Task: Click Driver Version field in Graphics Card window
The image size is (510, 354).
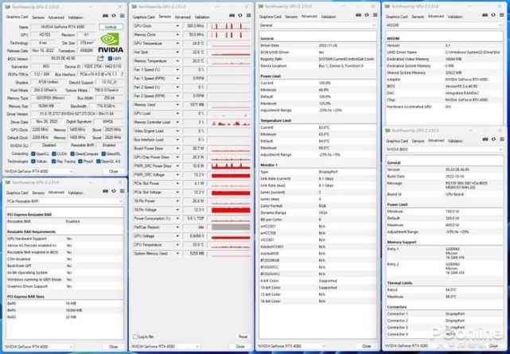Action: pos(76,114)
